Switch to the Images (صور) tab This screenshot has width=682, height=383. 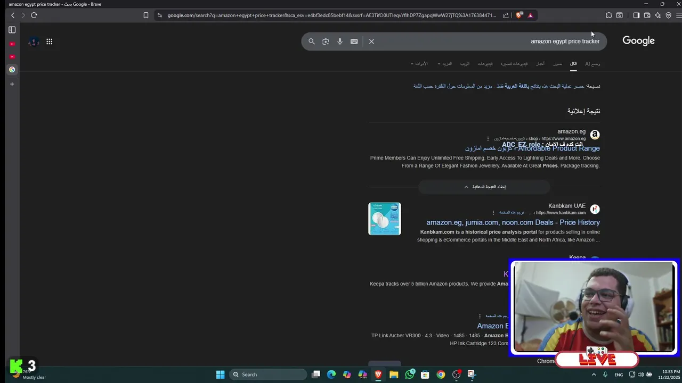click(x=557, y=64)
